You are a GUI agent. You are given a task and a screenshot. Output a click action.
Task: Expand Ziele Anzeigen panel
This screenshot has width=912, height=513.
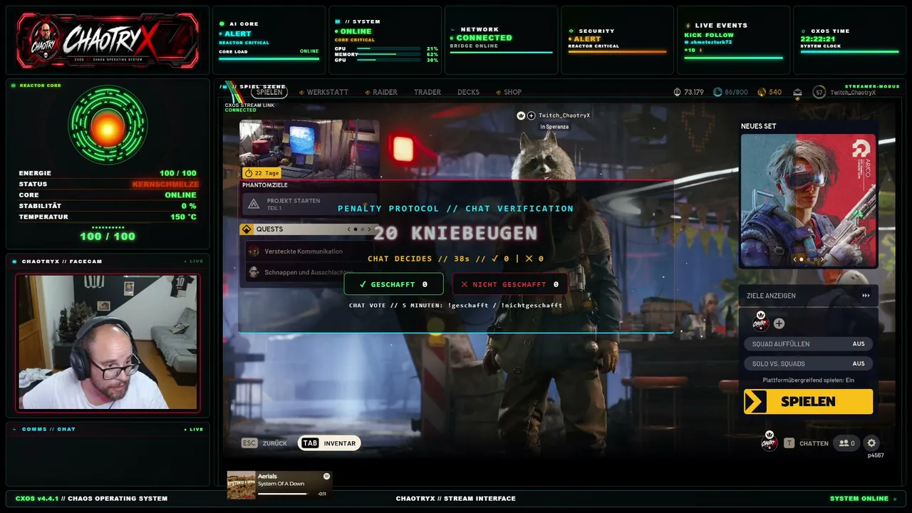tap(808, 296)
